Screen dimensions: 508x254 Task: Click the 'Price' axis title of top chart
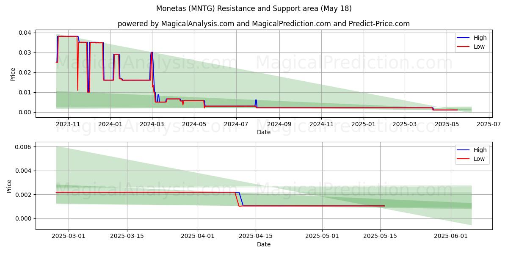[13, 75]
